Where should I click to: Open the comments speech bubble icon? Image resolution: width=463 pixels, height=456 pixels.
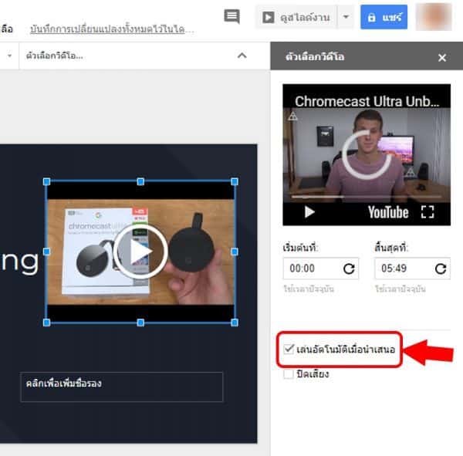(x=231, y=17)
